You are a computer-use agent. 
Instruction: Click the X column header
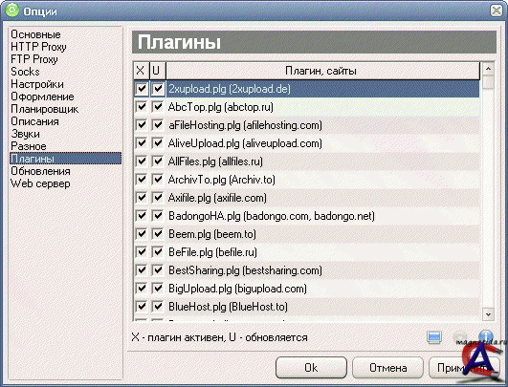(141, 71)
